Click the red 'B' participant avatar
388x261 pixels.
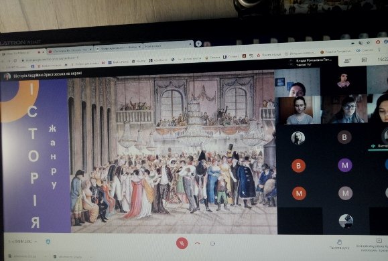pos(298,165)
